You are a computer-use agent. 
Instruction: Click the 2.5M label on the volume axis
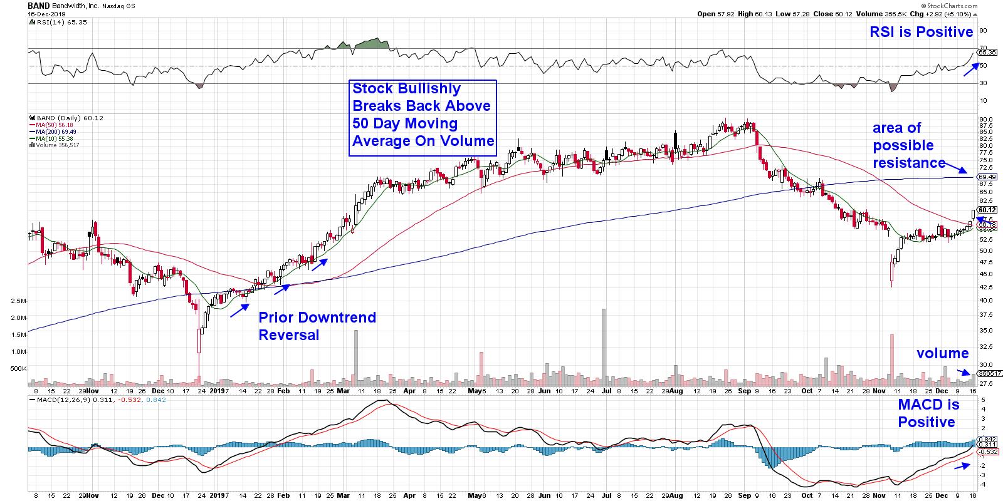[18, 301]
